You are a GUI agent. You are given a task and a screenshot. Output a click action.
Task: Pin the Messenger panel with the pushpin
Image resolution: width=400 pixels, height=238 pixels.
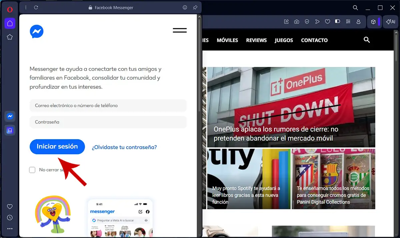[x=195, y=7]
